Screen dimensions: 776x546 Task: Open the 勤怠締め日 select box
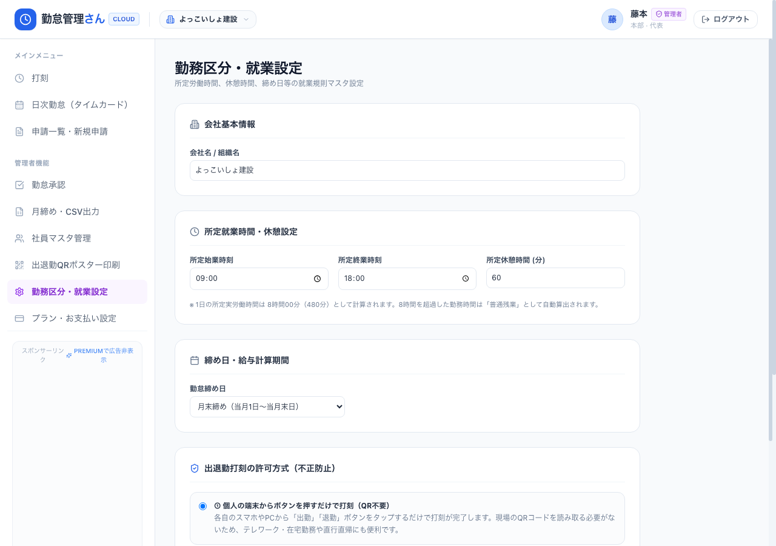267,406
